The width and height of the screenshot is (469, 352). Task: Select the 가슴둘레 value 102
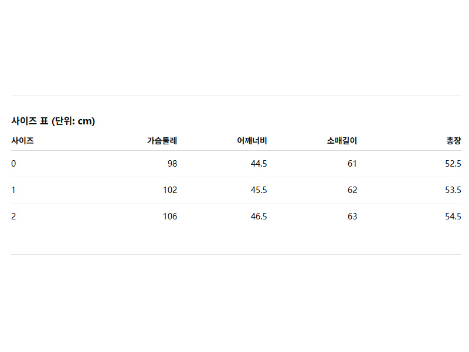(170, 190)
